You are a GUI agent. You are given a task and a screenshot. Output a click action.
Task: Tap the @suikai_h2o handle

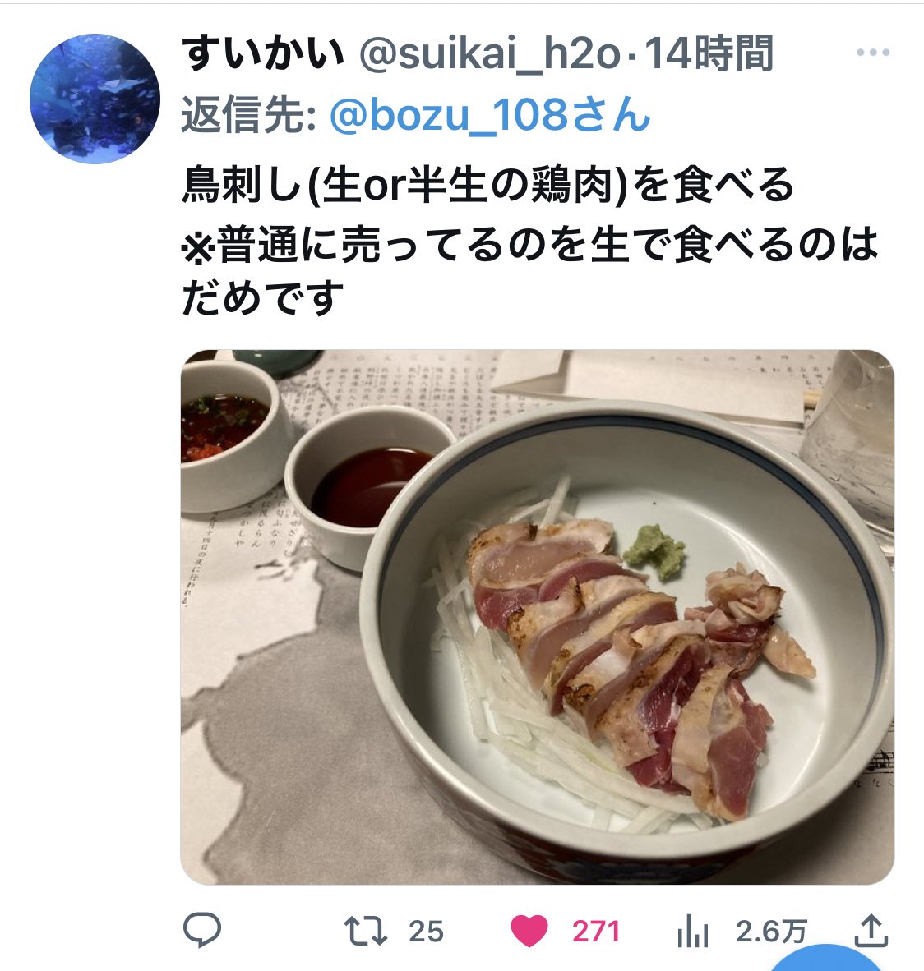tap(490, 54)
